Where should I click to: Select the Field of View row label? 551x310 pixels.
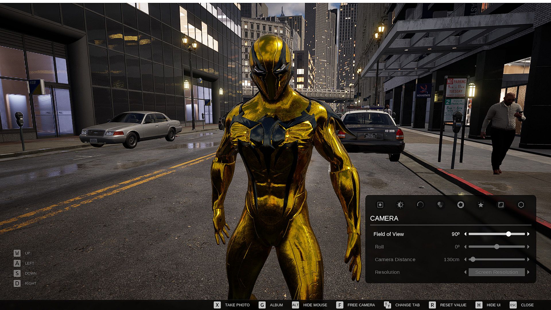coord(389,234)
